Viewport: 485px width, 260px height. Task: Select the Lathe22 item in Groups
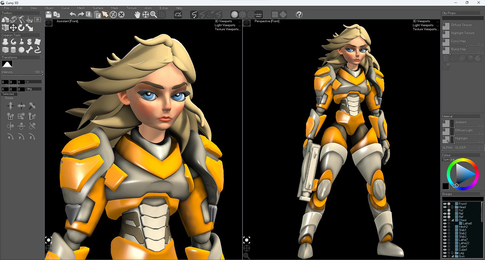(x=464, y=243)
